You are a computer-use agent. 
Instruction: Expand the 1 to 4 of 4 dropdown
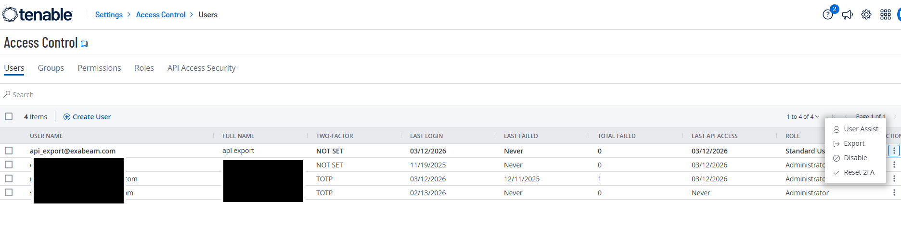[803, 116]
